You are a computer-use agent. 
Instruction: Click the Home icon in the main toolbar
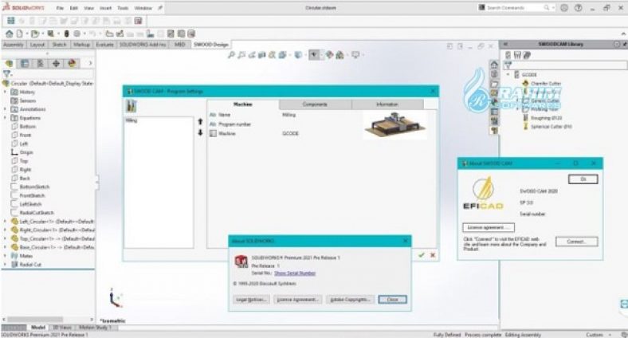point(10,33)
